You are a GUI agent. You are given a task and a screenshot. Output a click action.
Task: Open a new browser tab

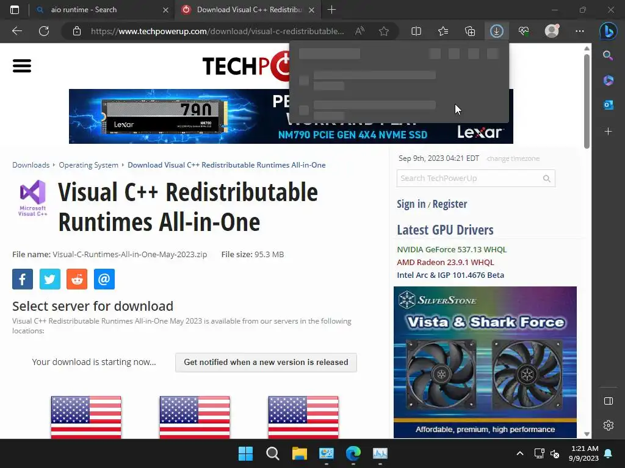pos(331,10)
